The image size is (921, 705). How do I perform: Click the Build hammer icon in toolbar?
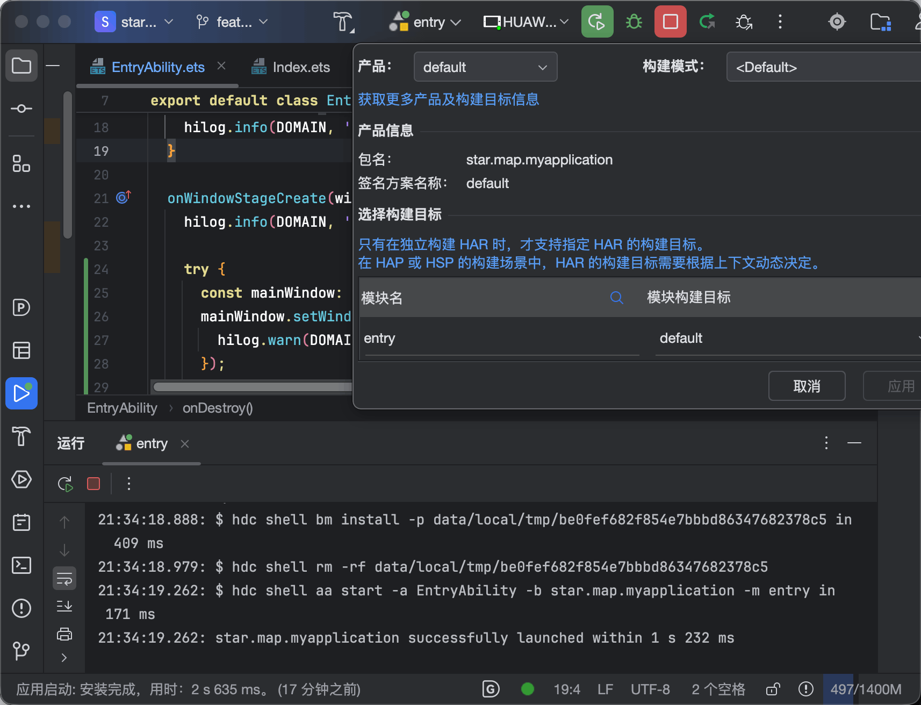pos(342,21)
